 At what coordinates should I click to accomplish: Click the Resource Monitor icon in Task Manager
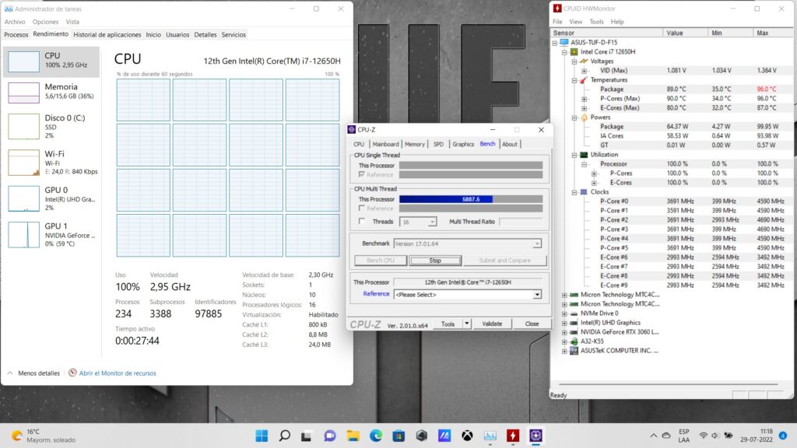[x=72, y=373]
